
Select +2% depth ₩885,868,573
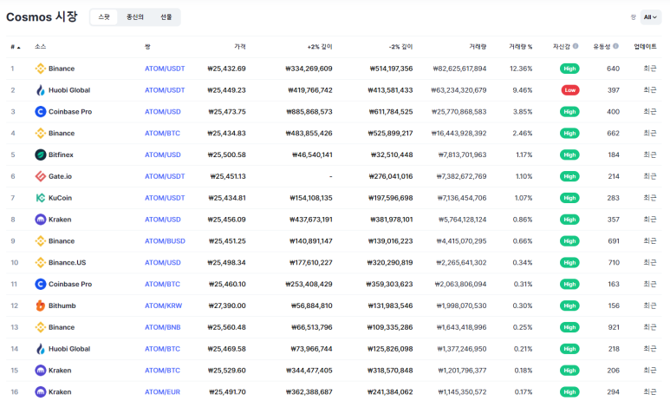point(309,112)
